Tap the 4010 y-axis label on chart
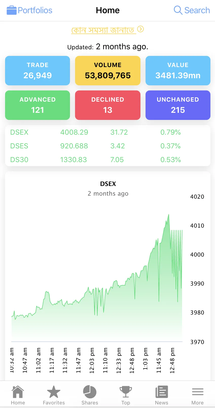The image size is (215, 408). [197, 226]
